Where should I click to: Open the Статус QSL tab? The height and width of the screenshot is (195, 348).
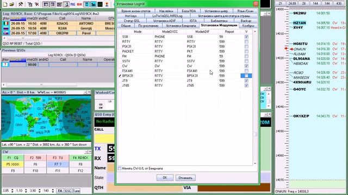tap(132, 21)
